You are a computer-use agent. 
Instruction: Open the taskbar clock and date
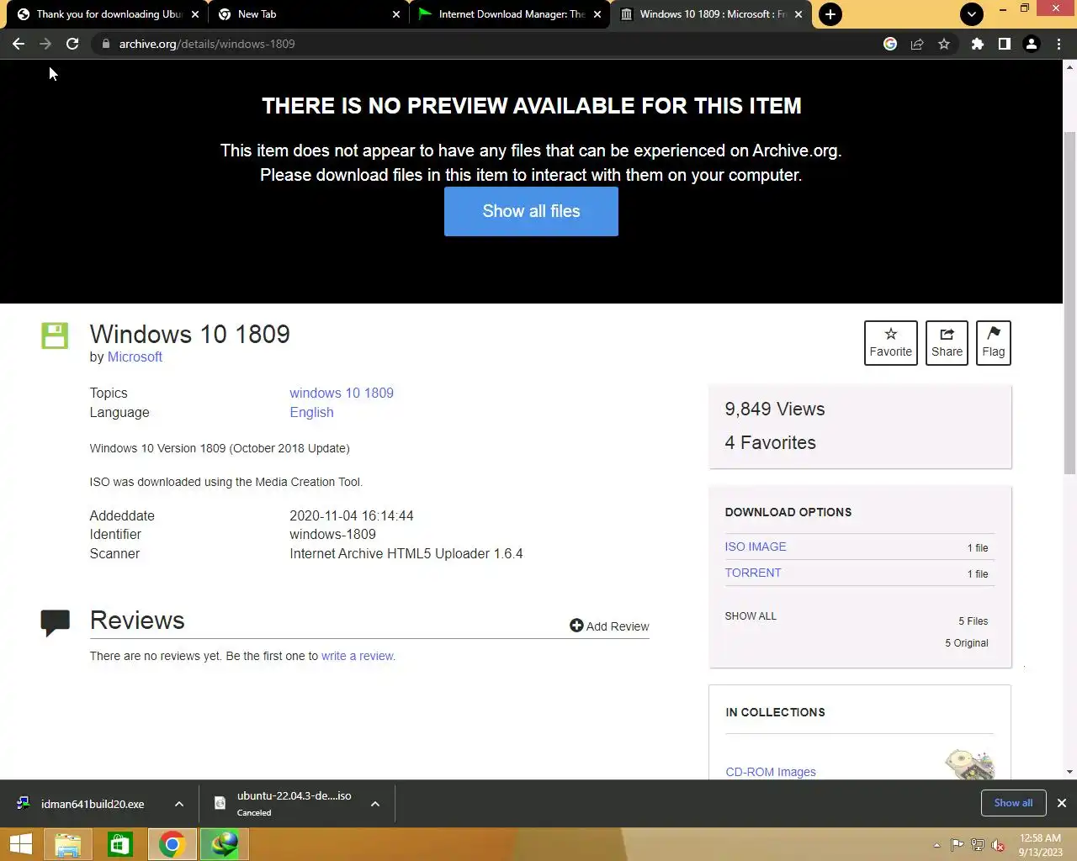tap(1040, 845)
